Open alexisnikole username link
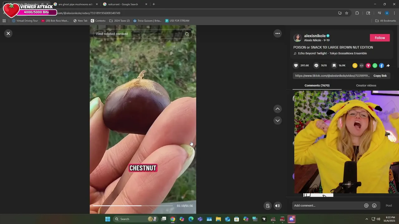 click(x=315, y=36)
